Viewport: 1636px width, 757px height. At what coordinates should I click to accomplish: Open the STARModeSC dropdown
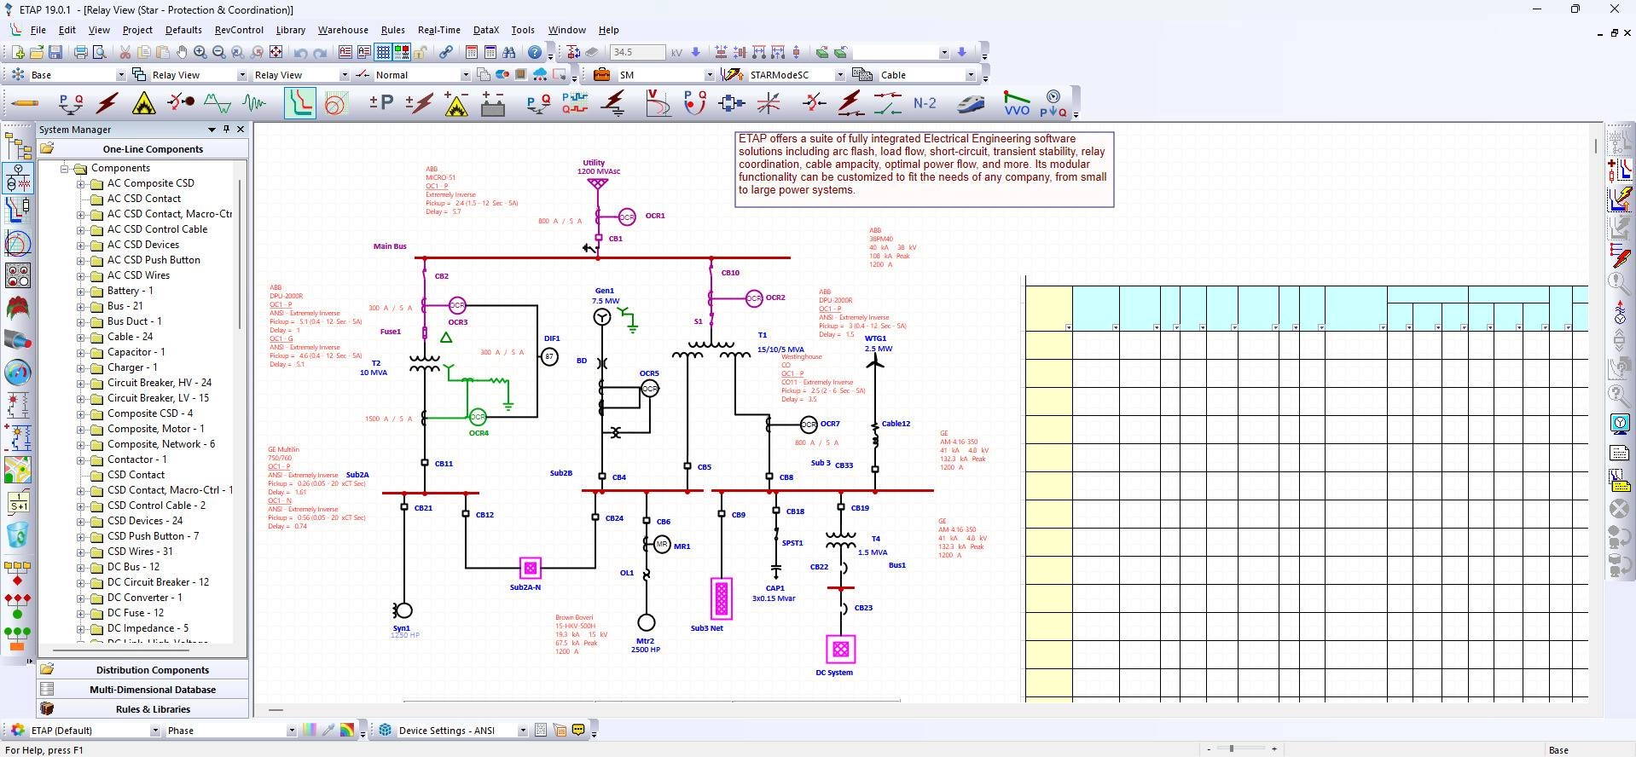pyautogui.click(x=839, y=75)
